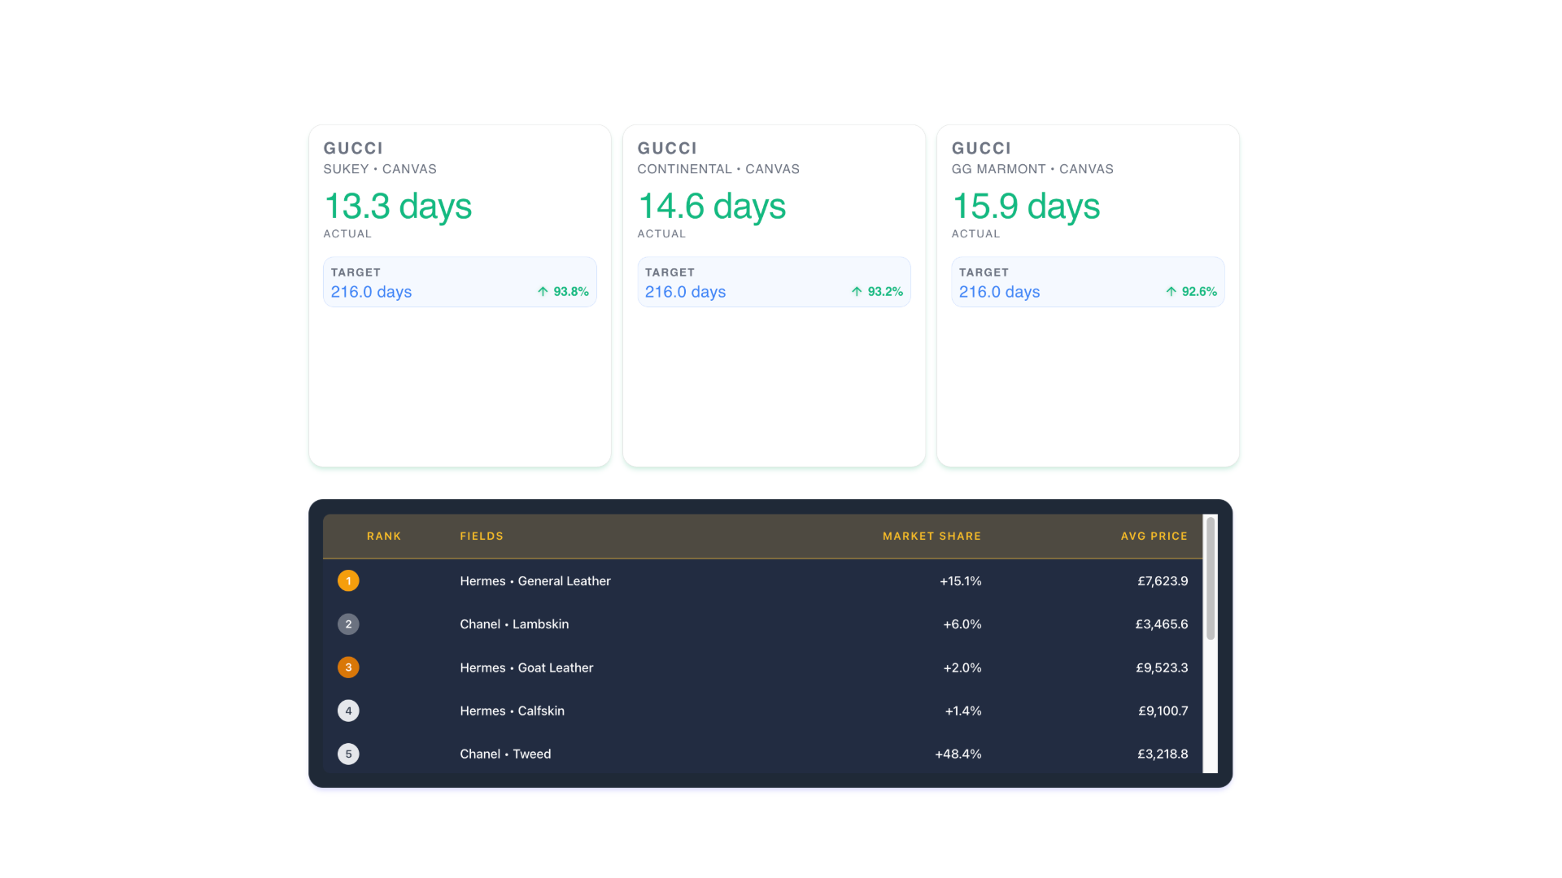Sort by the FIELDS column header

click(482, 537)
